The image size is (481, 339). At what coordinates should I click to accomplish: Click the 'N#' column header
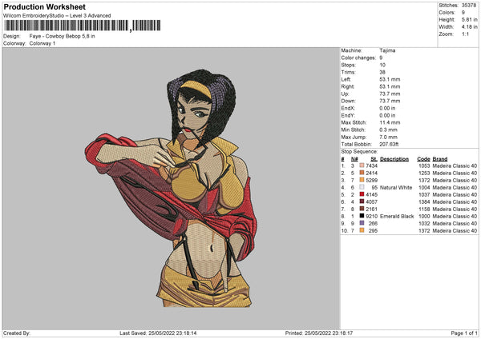(354, 159)
